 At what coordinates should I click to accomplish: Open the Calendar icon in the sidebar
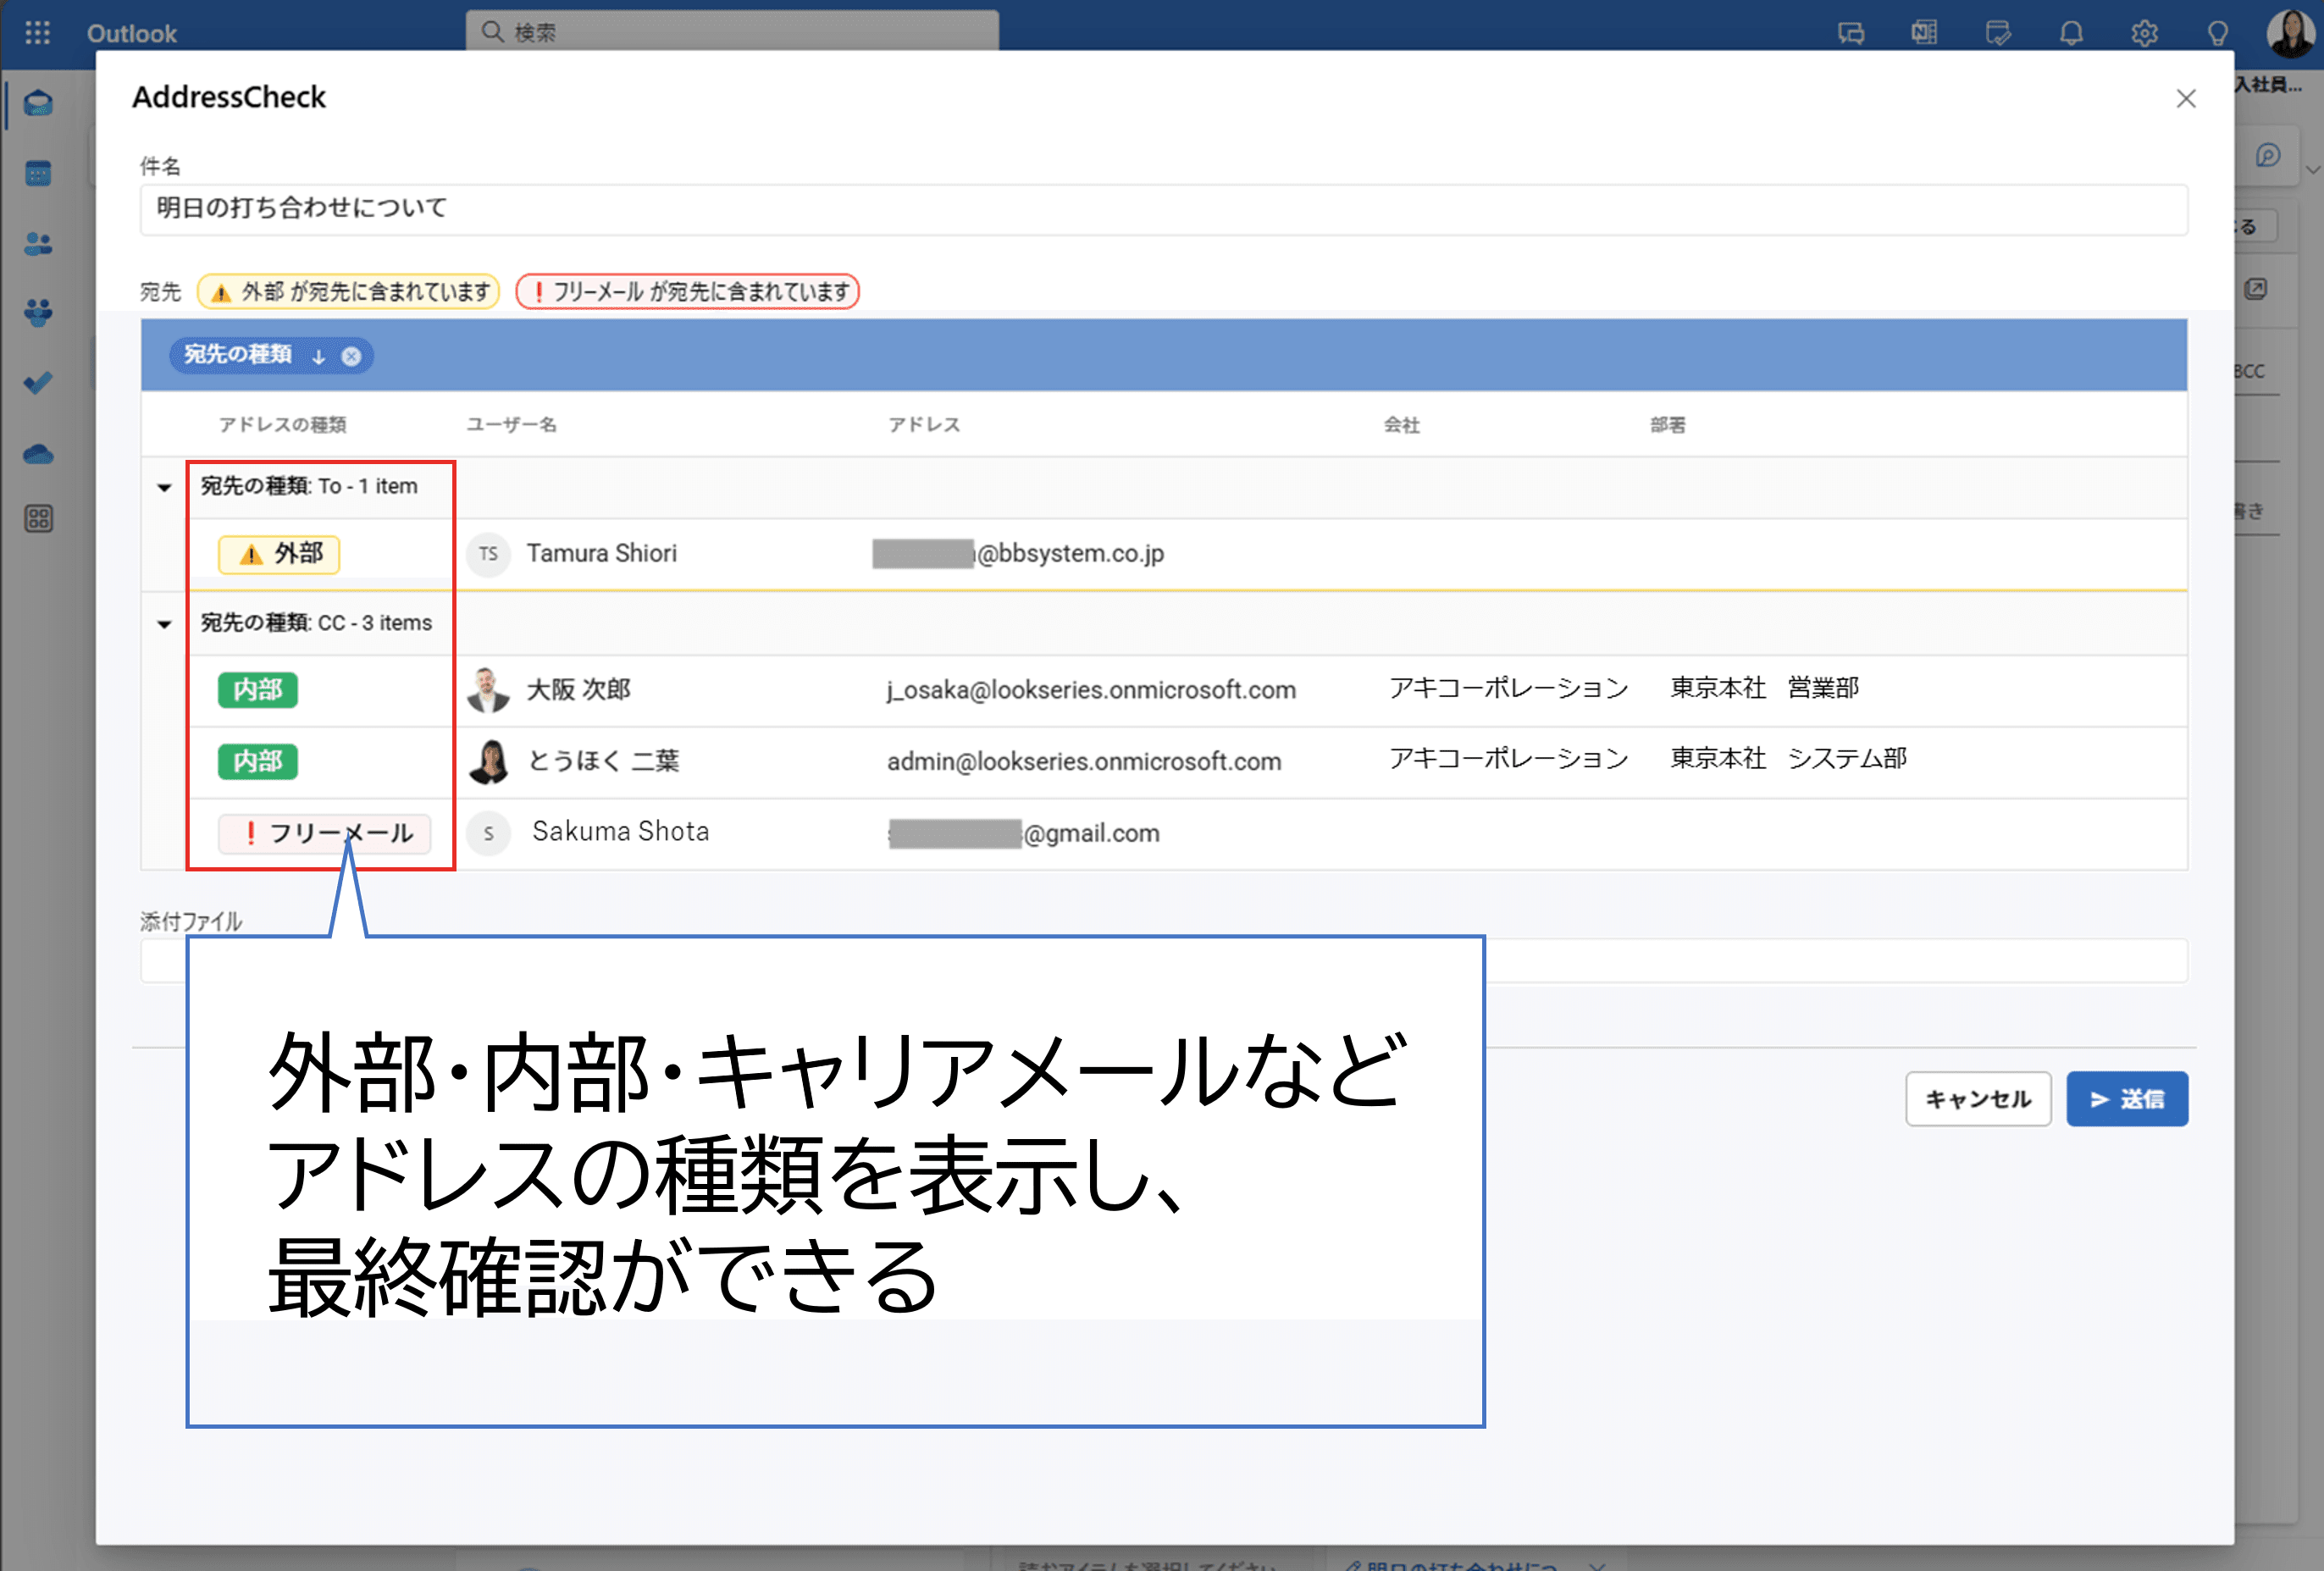pyautogui.click(x=38, y=172)
